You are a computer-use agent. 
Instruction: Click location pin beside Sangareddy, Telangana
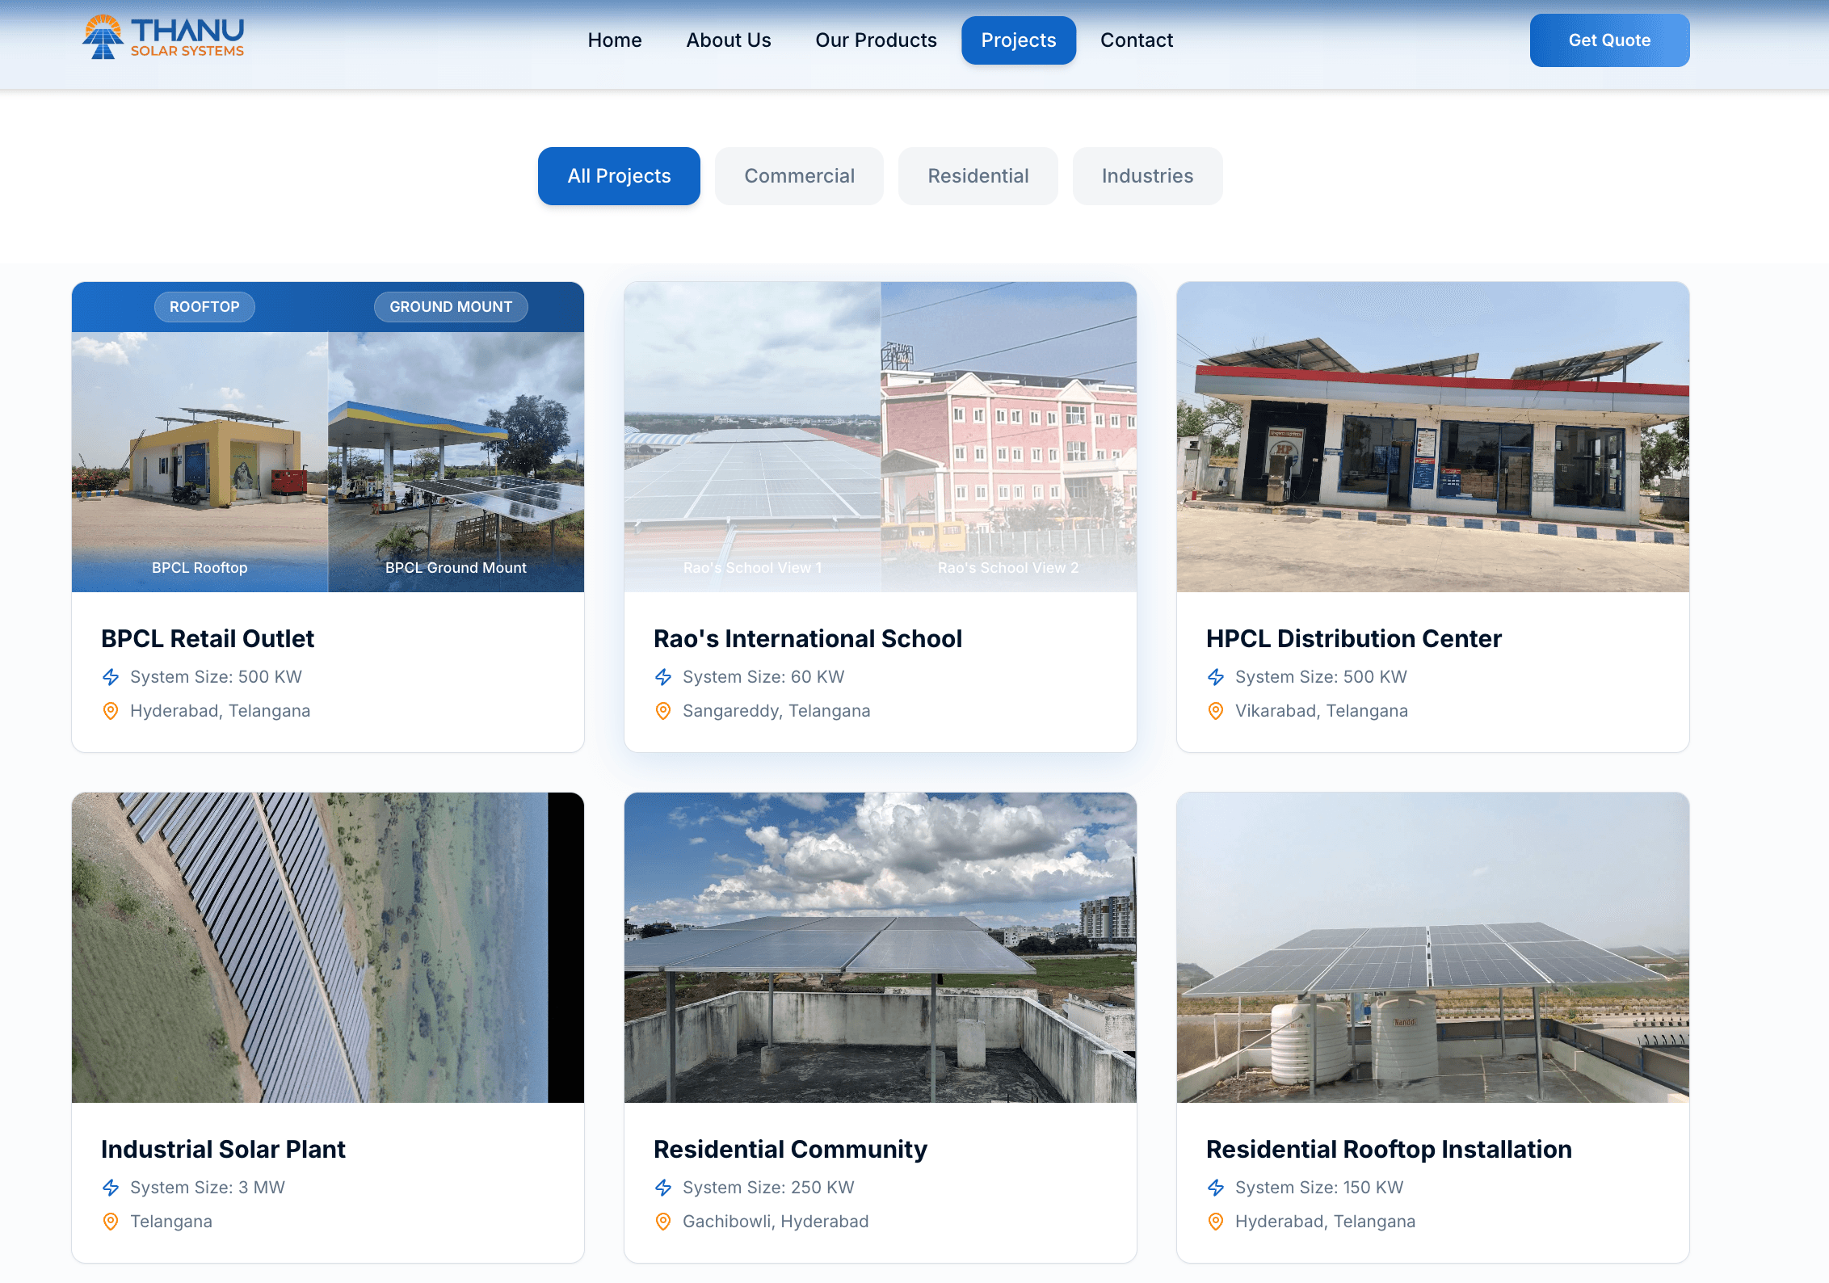663,711
